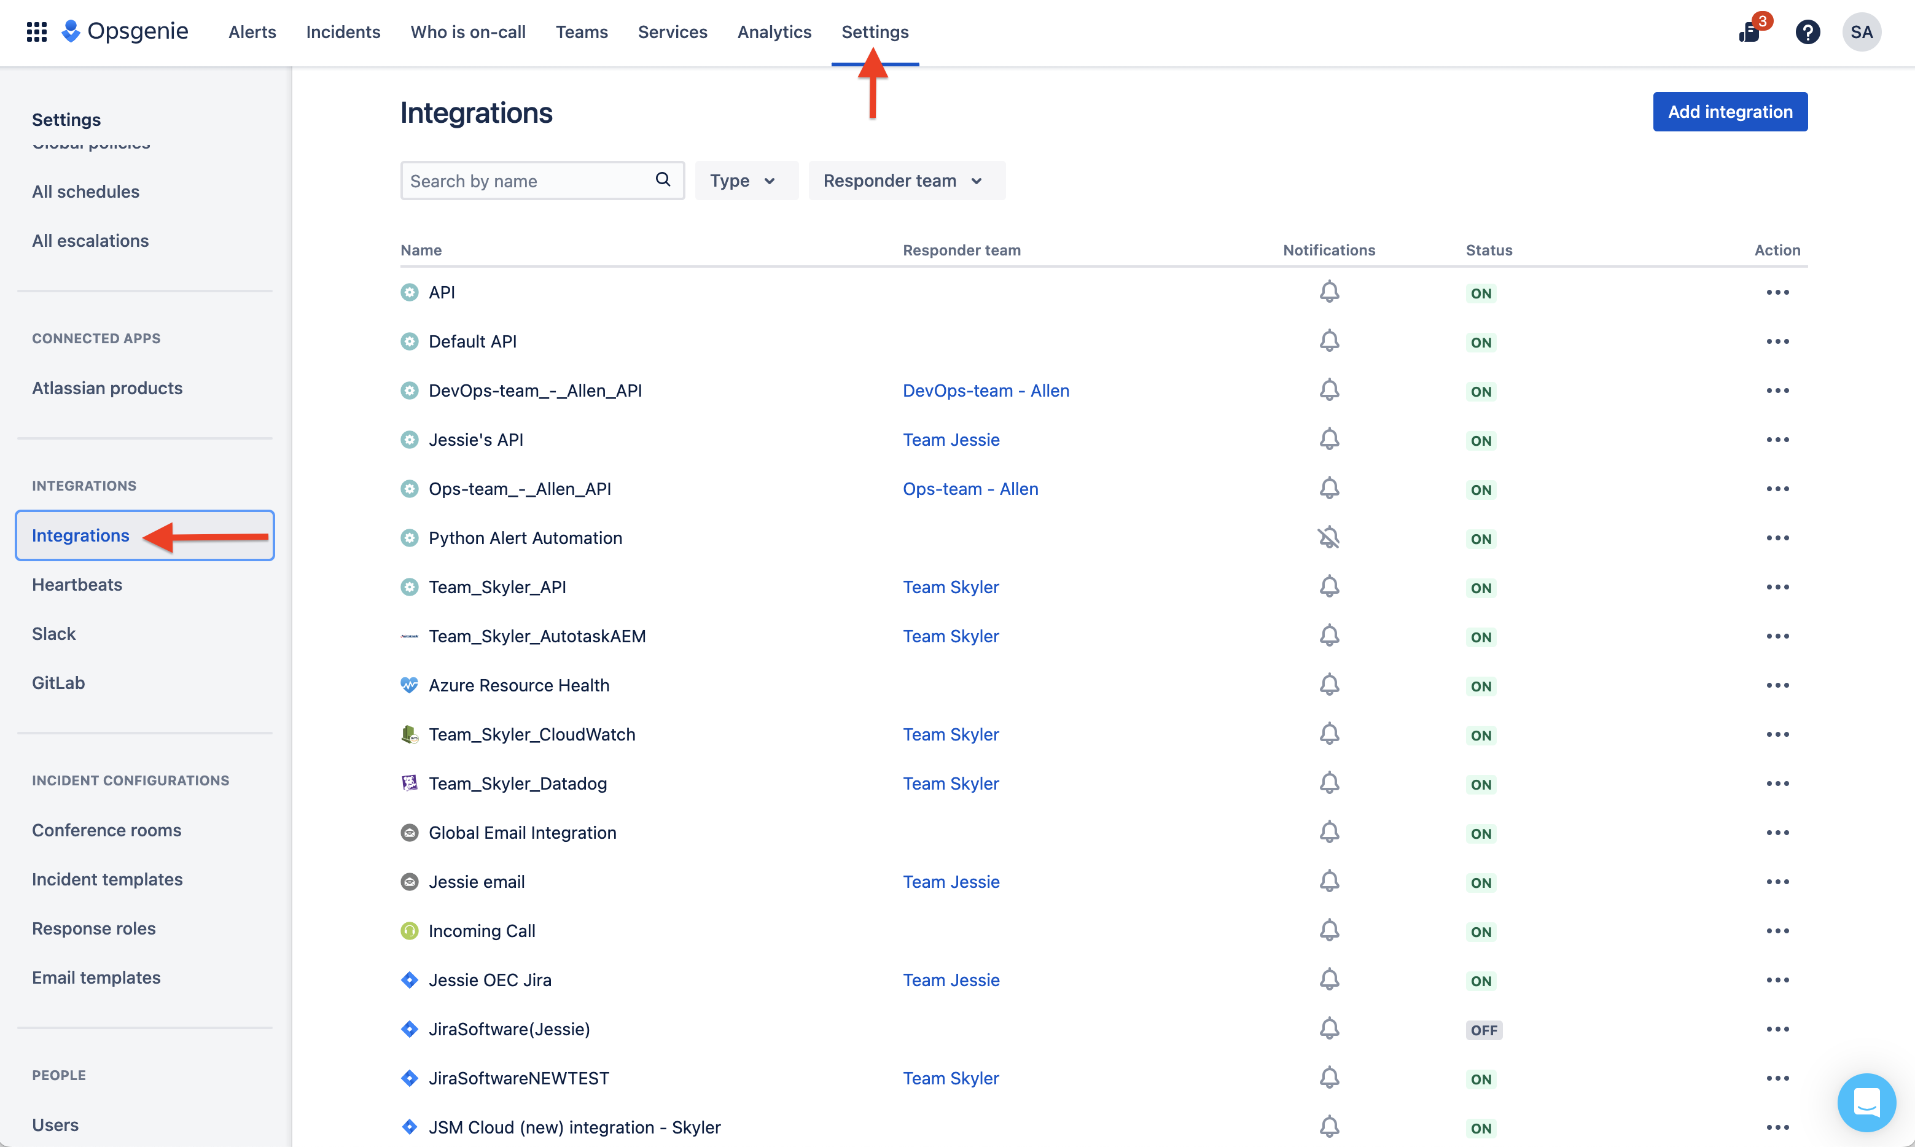
Task: Open the Who is on-call menu
Action: pyautogui.click(x=468, y=32)
